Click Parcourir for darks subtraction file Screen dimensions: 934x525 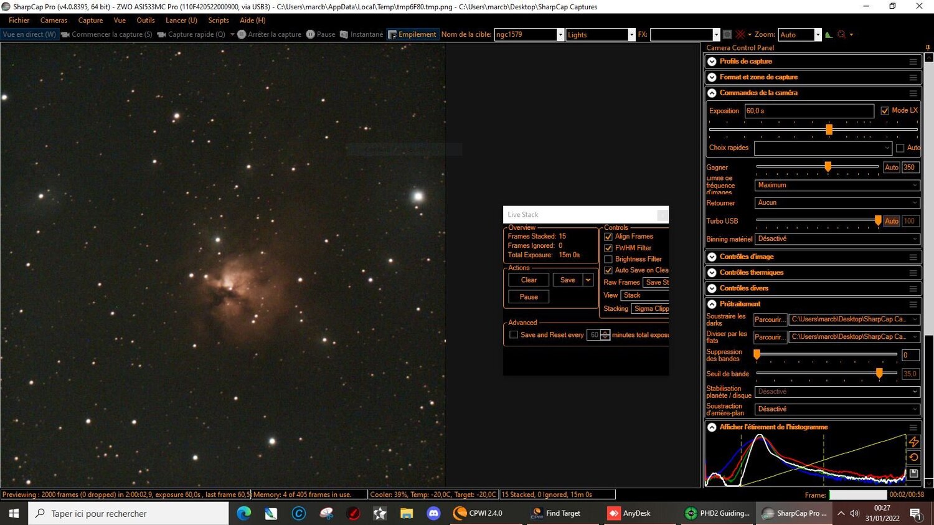pyautogui.click(x=770, y=319)
